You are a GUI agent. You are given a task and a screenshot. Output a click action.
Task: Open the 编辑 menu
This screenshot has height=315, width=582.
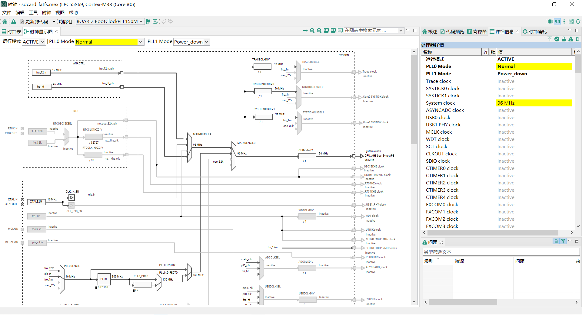[x=20, y=12]
